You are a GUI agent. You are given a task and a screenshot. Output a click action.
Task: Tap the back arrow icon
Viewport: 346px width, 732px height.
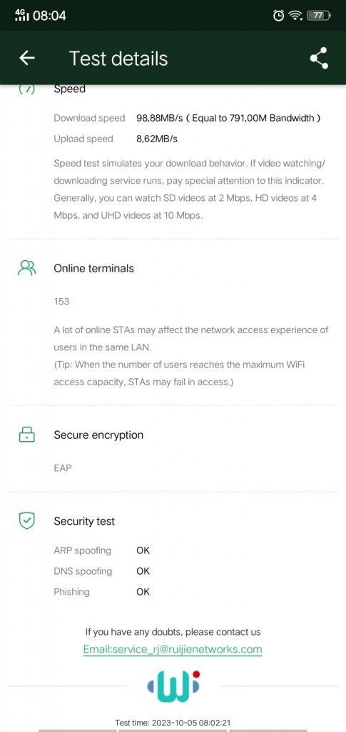(27, 58)
